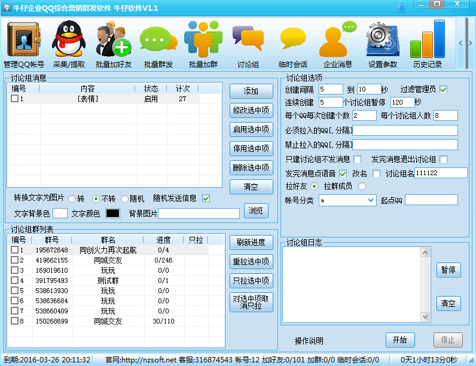Click the 只拉选中项 button
476x366 pixels.
[251, 280]
